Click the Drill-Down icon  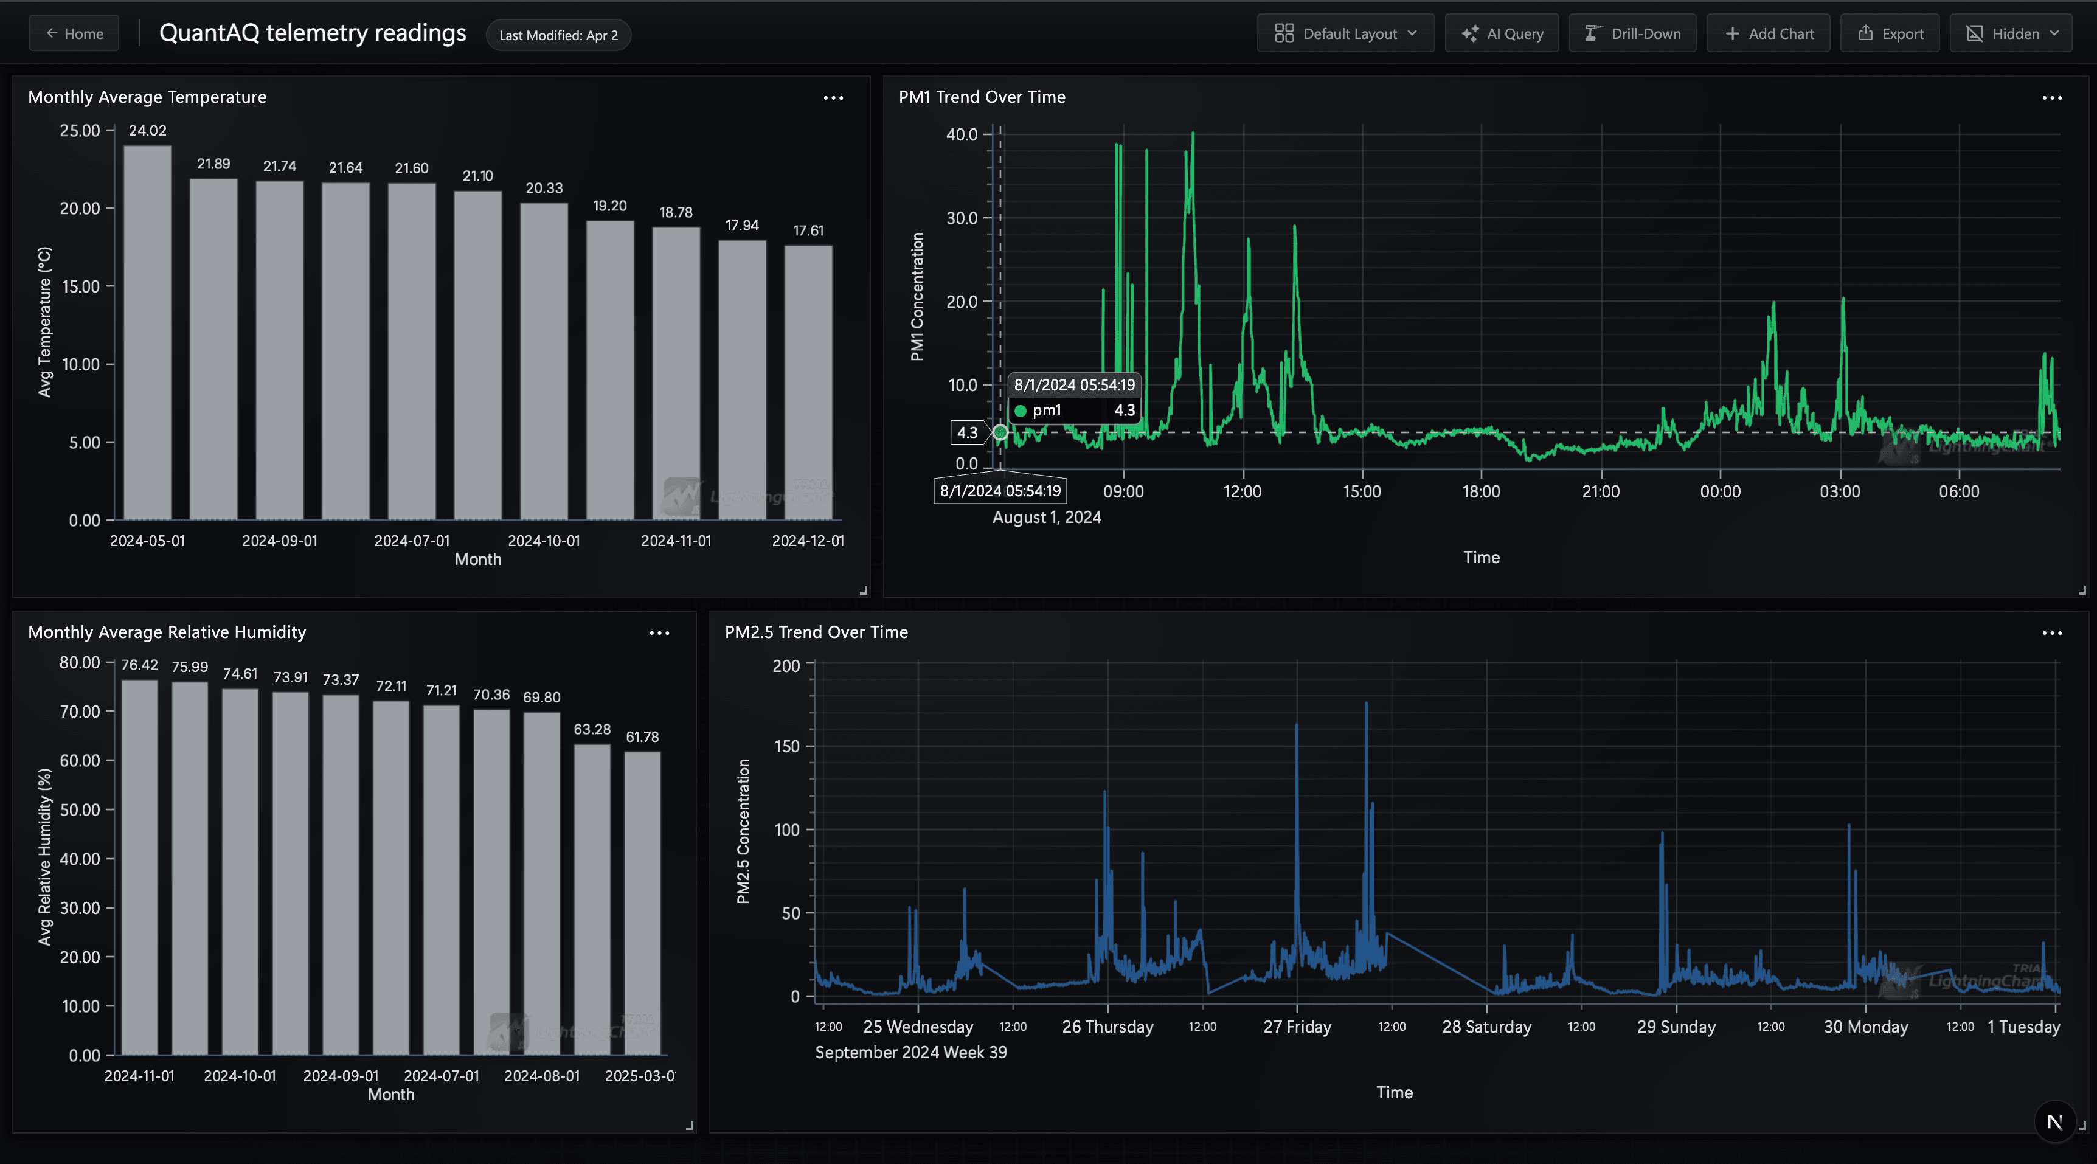pyautogui.click(x=1592, y=33)
